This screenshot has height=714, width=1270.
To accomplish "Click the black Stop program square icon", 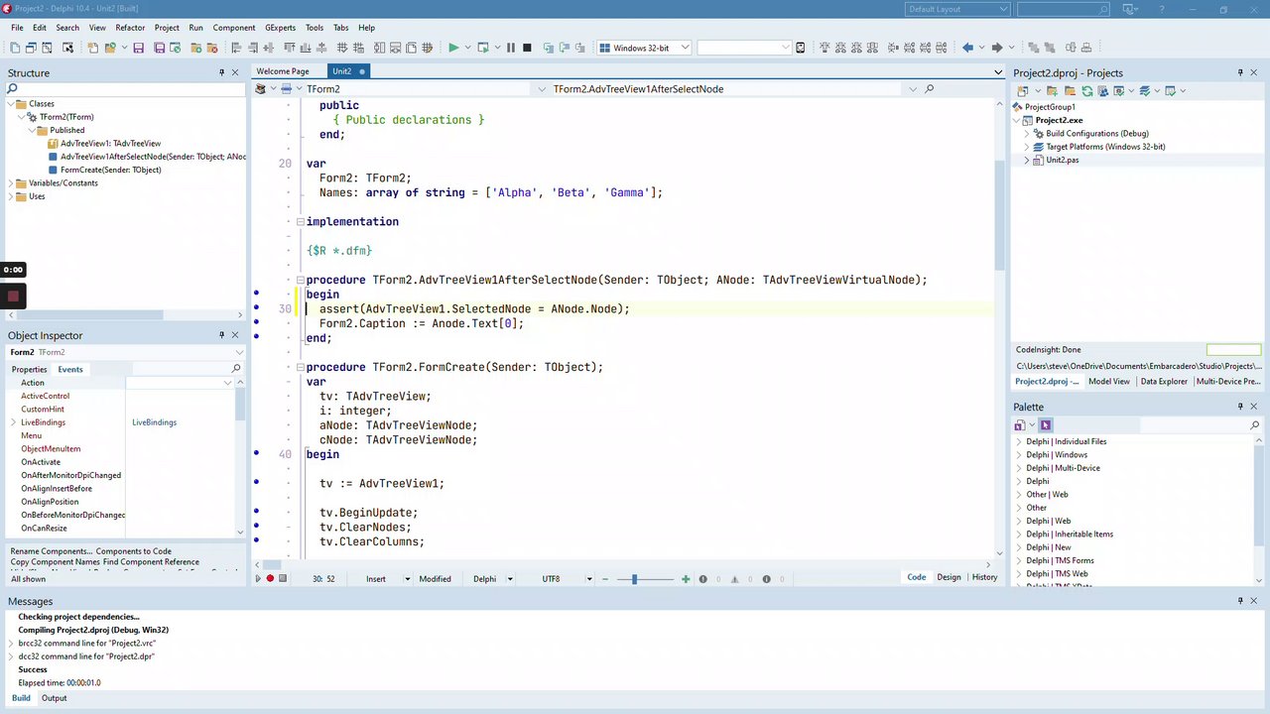I will 527,48.
